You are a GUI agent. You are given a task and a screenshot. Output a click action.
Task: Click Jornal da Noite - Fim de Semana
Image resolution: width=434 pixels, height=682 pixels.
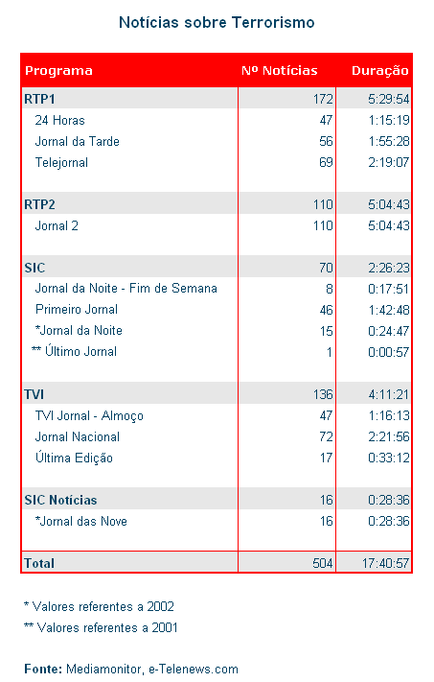click(x=126, y=289)
